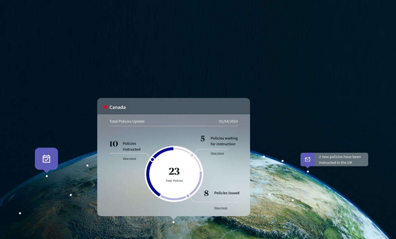Click the date 01/04/2024
Image resolution: width=396 pixels, height=239 pixels.
228,122
